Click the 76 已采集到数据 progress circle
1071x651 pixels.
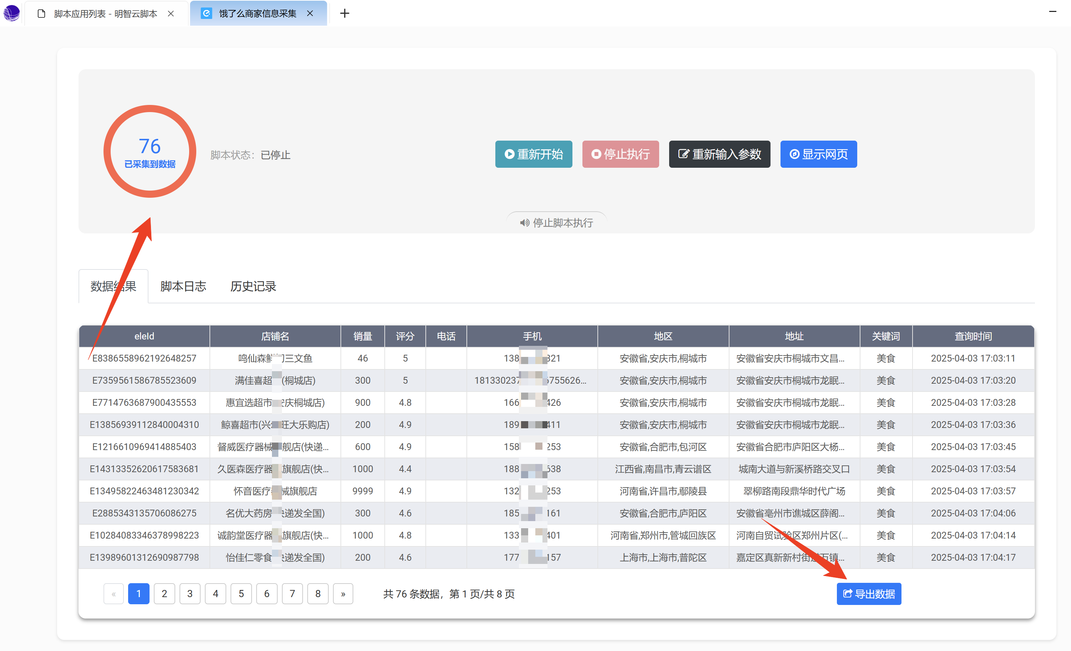click(x=150, y=151)
